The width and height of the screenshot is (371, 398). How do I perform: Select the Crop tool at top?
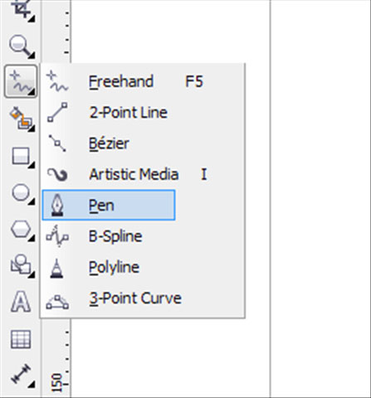point(23,11)
